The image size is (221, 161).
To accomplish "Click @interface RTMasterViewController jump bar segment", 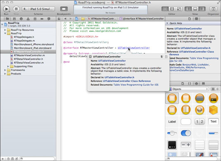I will coord(142,19).
